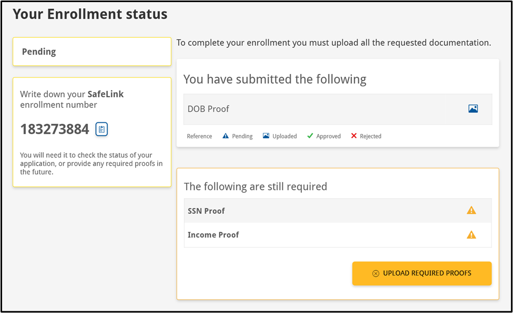Click The following are still required heading
The height and width of the screenshot is (313, 513).
tap(255, 186)
